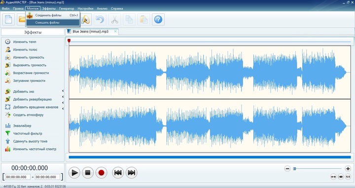Open the Генератор menu
This screenshot has height=188, width=355.
pyautogui.click(x=67, y=8)
